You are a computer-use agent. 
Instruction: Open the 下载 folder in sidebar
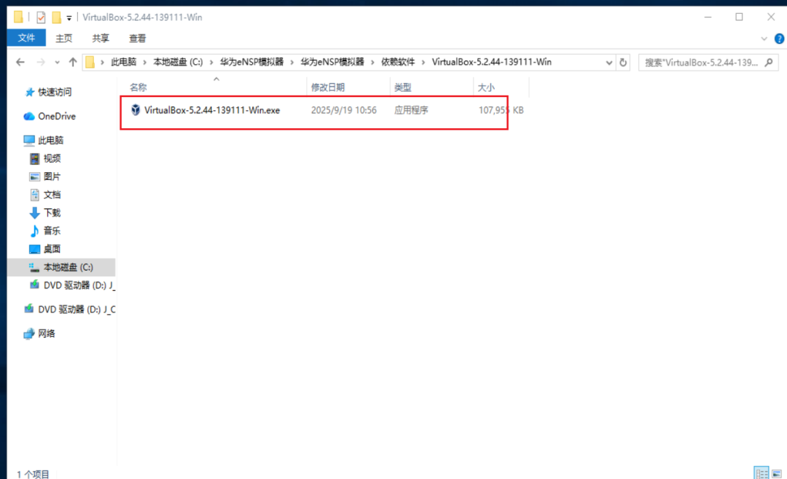52,212
